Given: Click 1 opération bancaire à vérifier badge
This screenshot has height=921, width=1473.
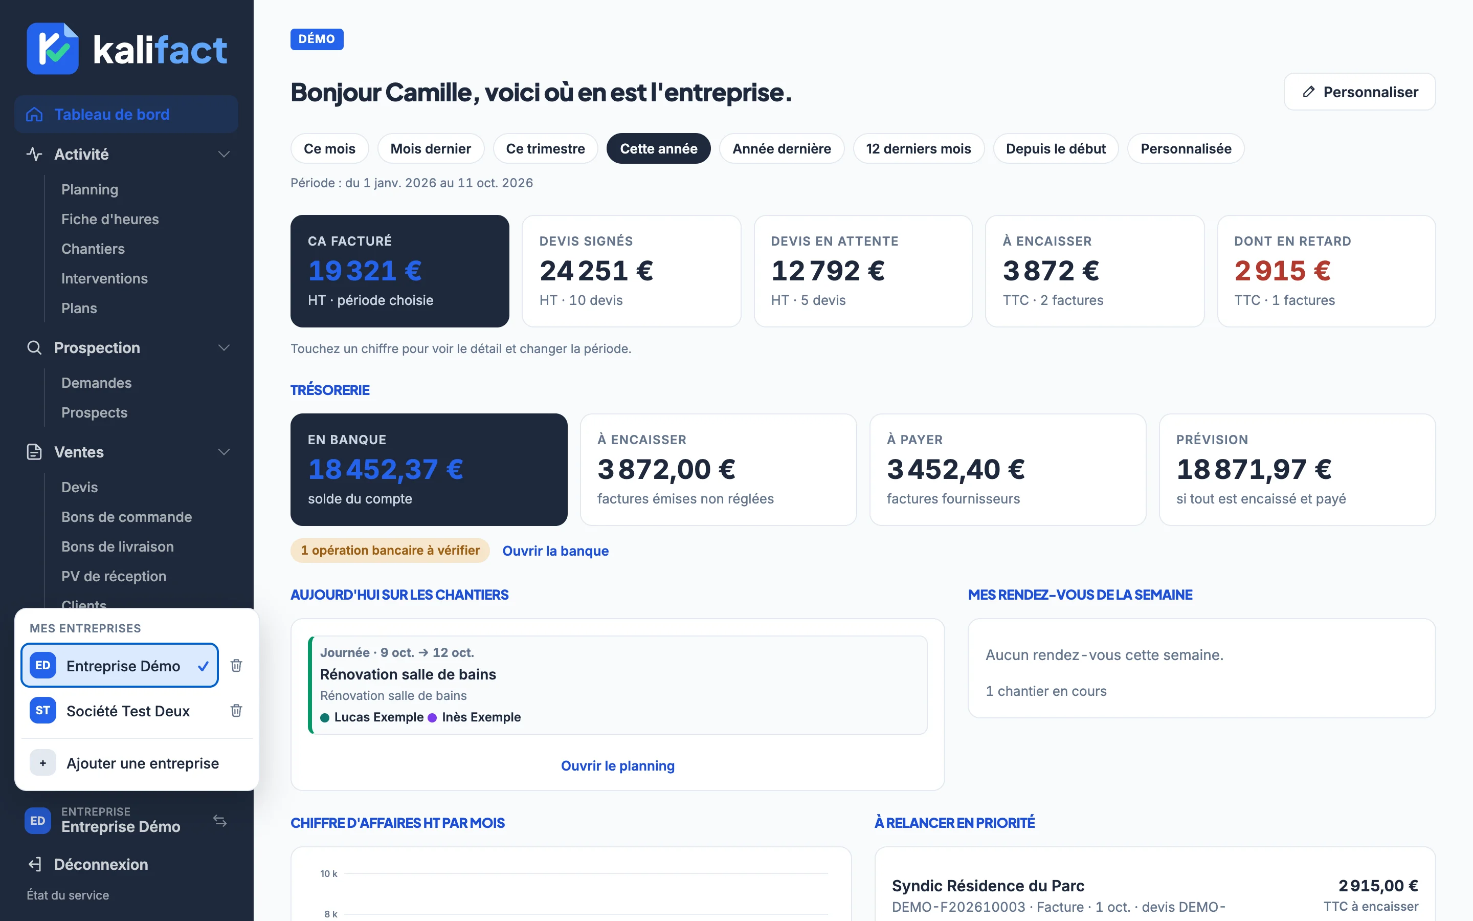Looking at the screenshot, I should click(x=390, y=551).
